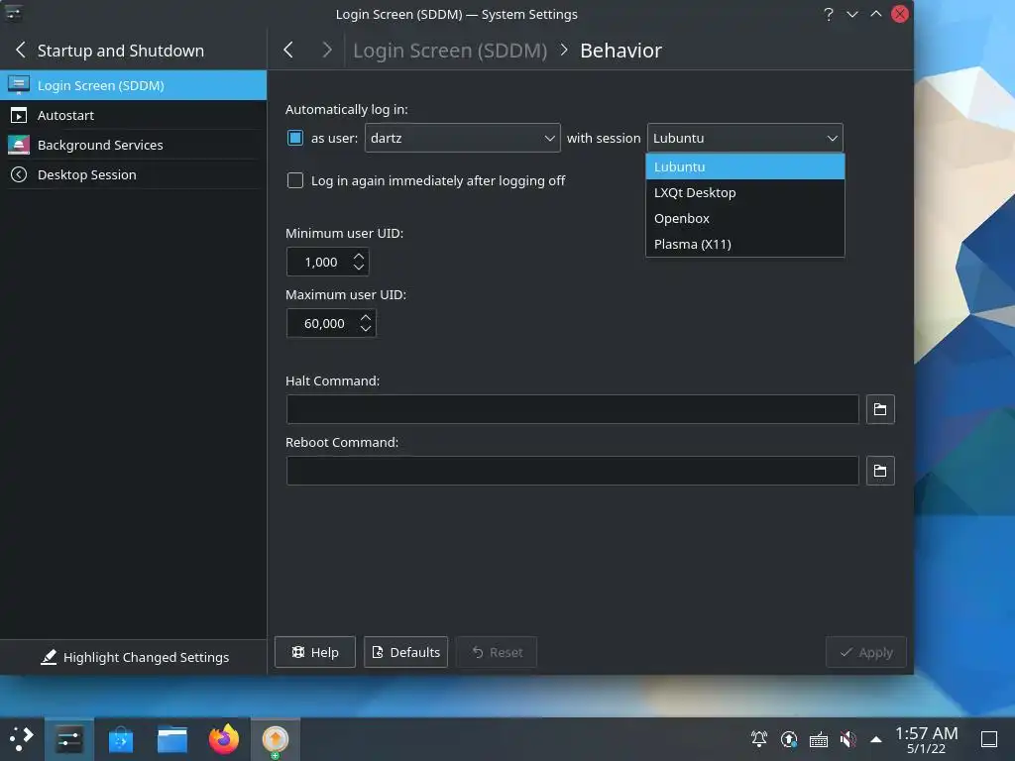The height and width of the screenshot is (761, 1015).
Task: Open the application launcher in taskbar
Action: (x=22, y=739)
